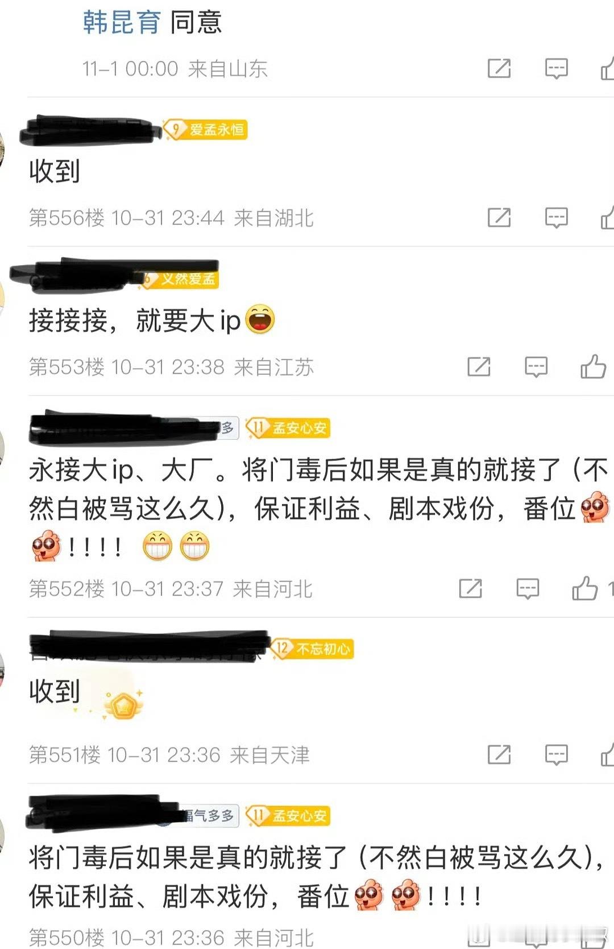Share the 第556楼 comment
The width and height of the screenshot is (614, 949).
tap(499, 217)
